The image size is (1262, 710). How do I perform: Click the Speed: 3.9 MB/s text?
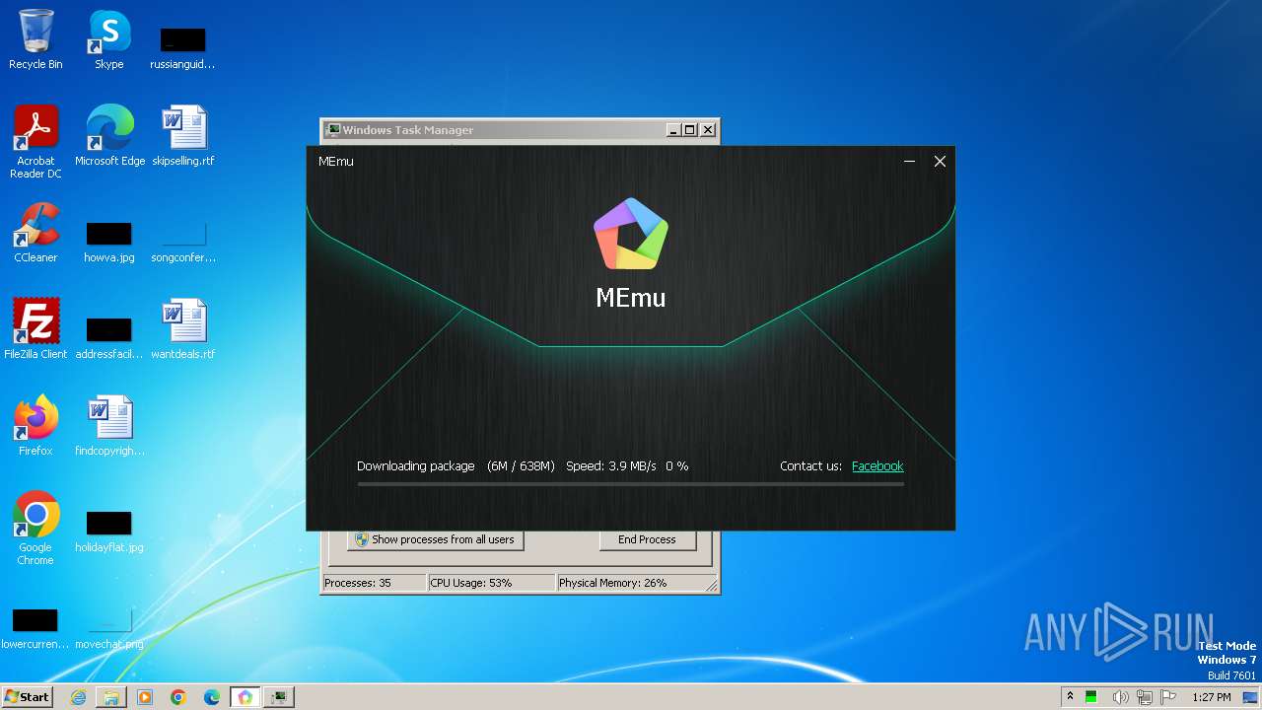[610, 466]
